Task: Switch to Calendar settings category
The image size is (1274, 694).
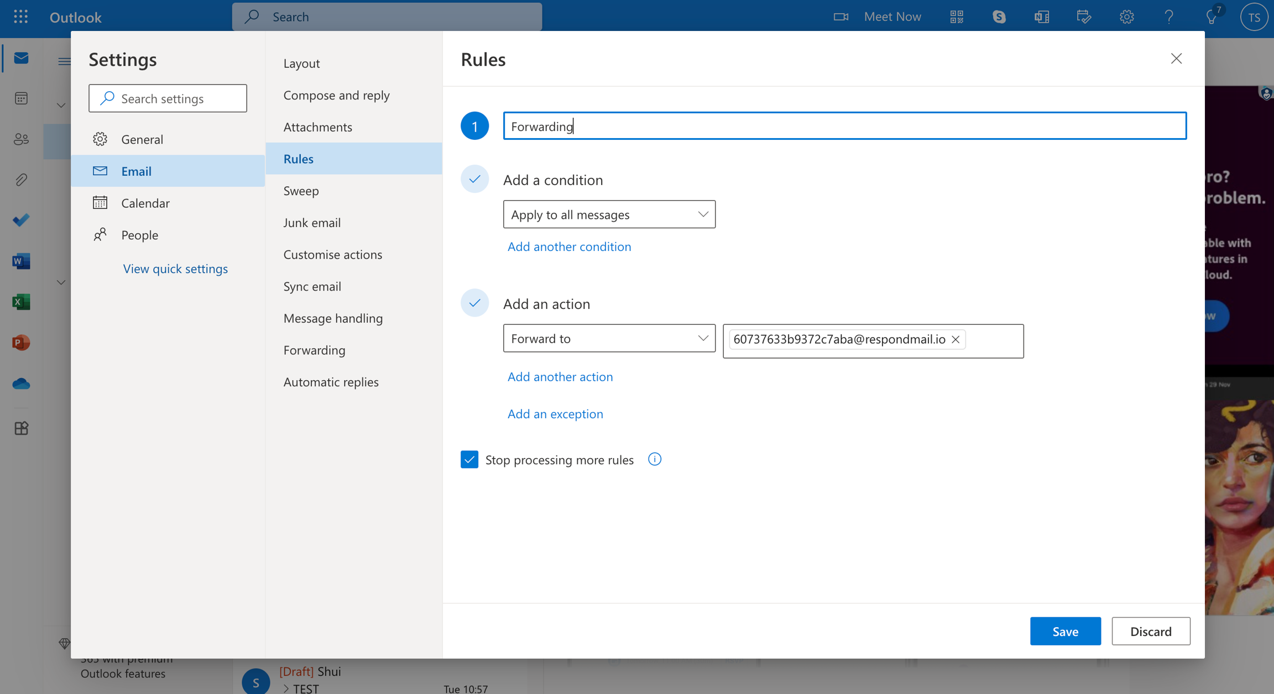Action: click(x=145, y=203)
